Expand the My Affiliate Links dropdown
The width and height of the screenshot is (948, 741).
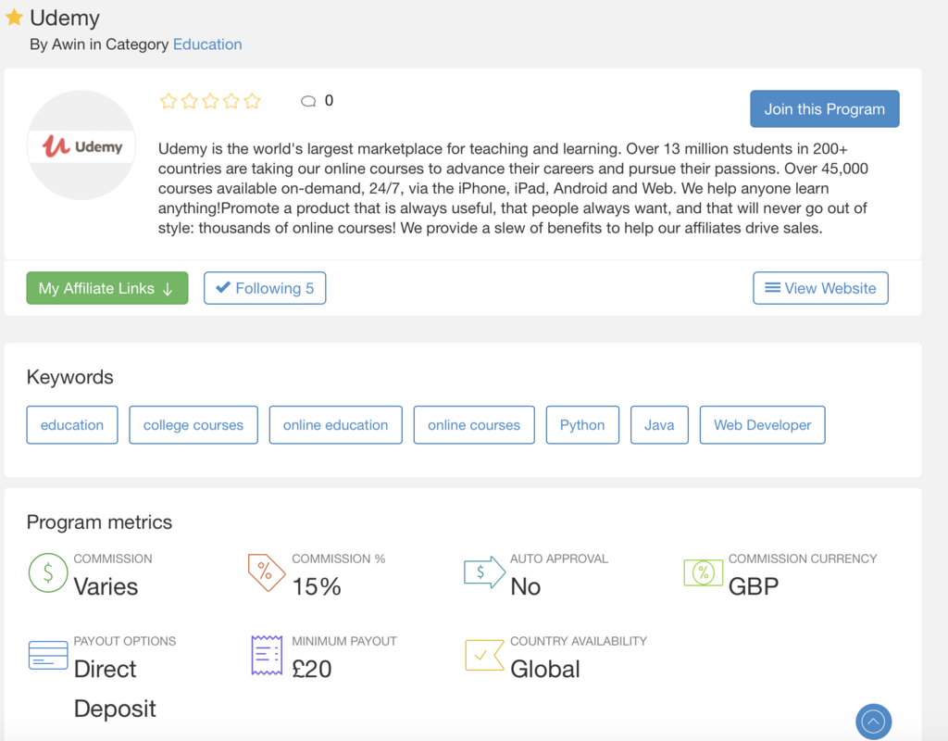tap(106, 288)
